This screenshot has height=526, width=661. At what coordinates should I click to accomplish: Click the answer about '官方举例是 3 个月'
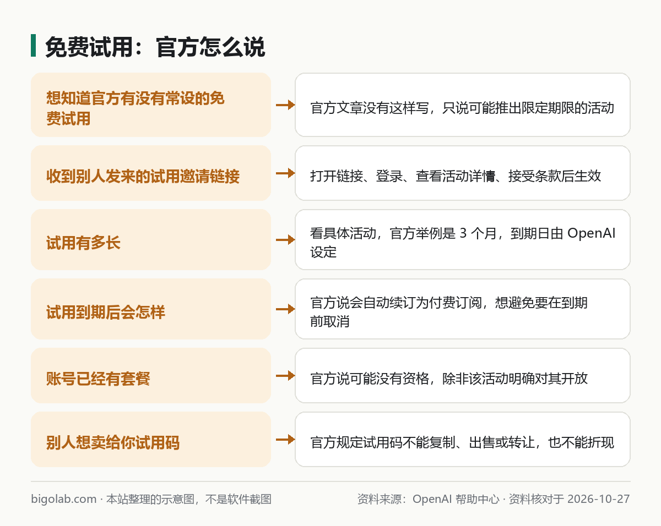463,240
